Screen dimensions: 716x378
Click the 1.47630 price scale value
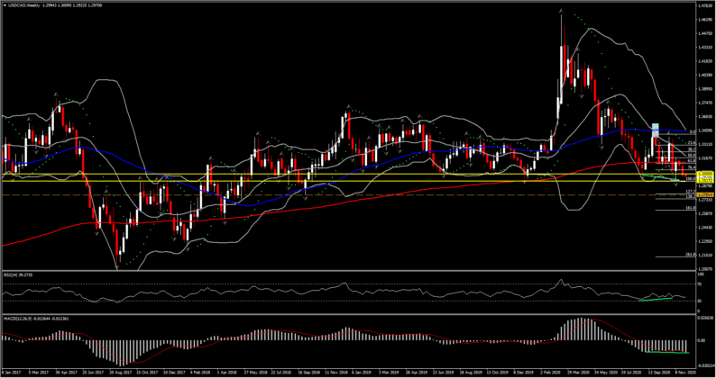705,5
